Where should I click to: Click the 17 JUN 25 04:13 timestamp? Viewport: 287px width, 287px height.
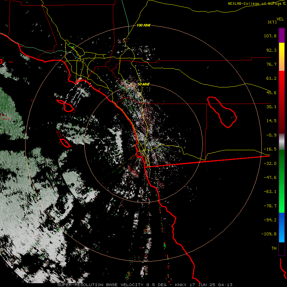click(x=211, y=285)
